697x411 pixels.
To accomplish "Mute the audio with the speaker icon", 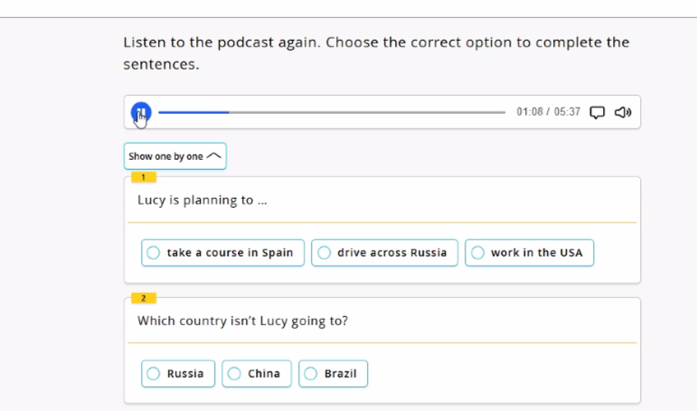I will 622,113.
